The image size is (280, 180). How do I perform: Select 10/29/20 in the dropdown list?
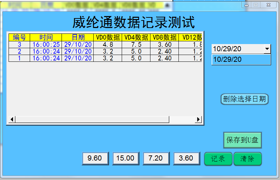point(241,59)
